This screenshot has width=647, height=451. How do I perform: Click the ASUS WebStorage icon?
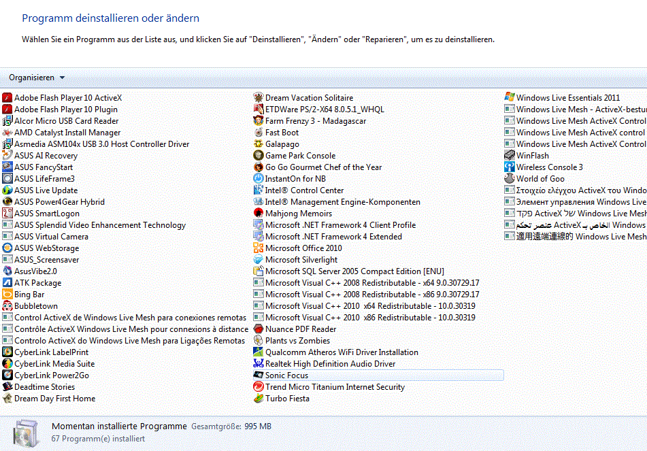(x=7, y=248)
